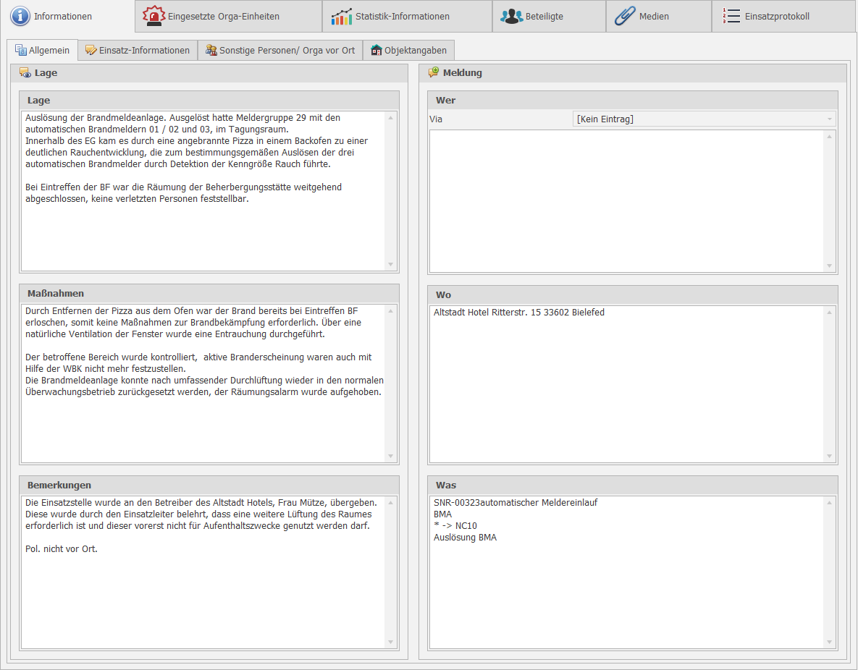Click the red siren icon for Orga-Einheiten
The image size is (858, 670).
pyautogui.click(x=153, y=16)
